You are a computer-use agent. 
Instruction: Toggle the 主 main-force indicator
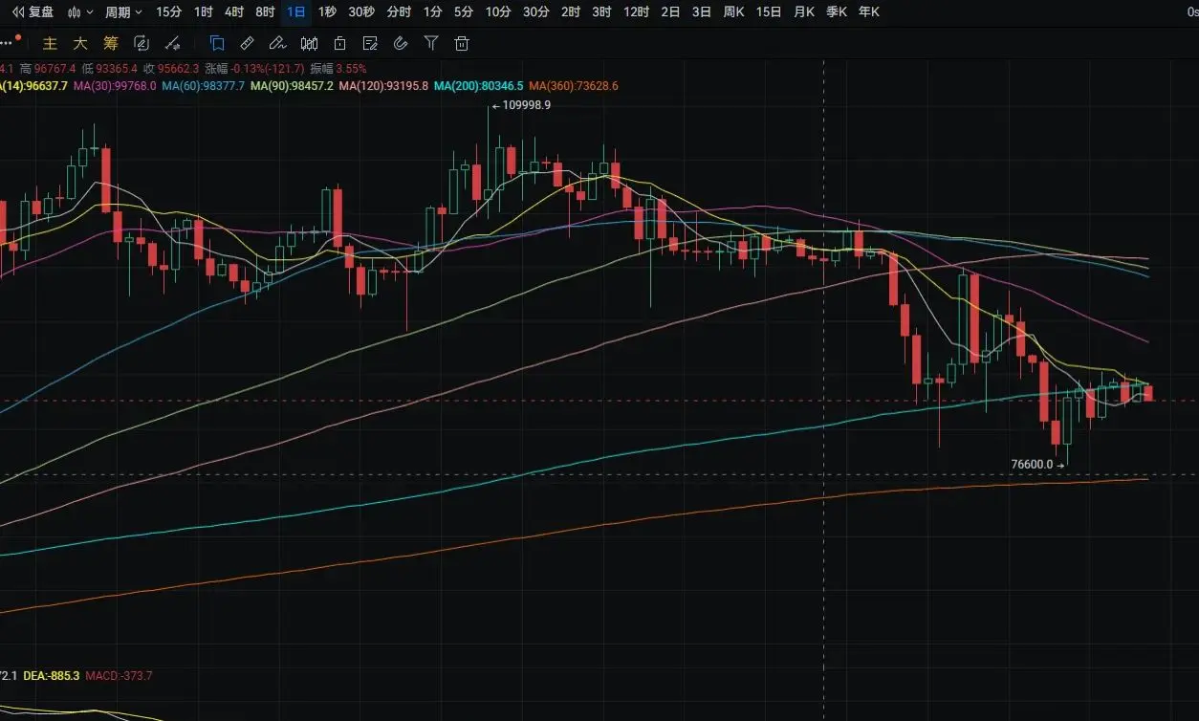pos(52,43)
